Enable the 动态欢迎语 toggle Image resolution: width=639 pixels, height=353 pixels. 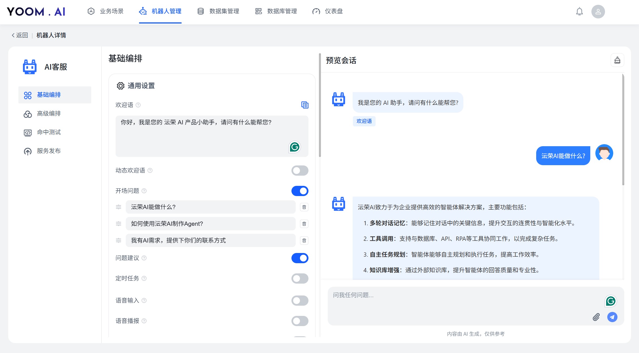pyautogui.click(x=300, y=171)
